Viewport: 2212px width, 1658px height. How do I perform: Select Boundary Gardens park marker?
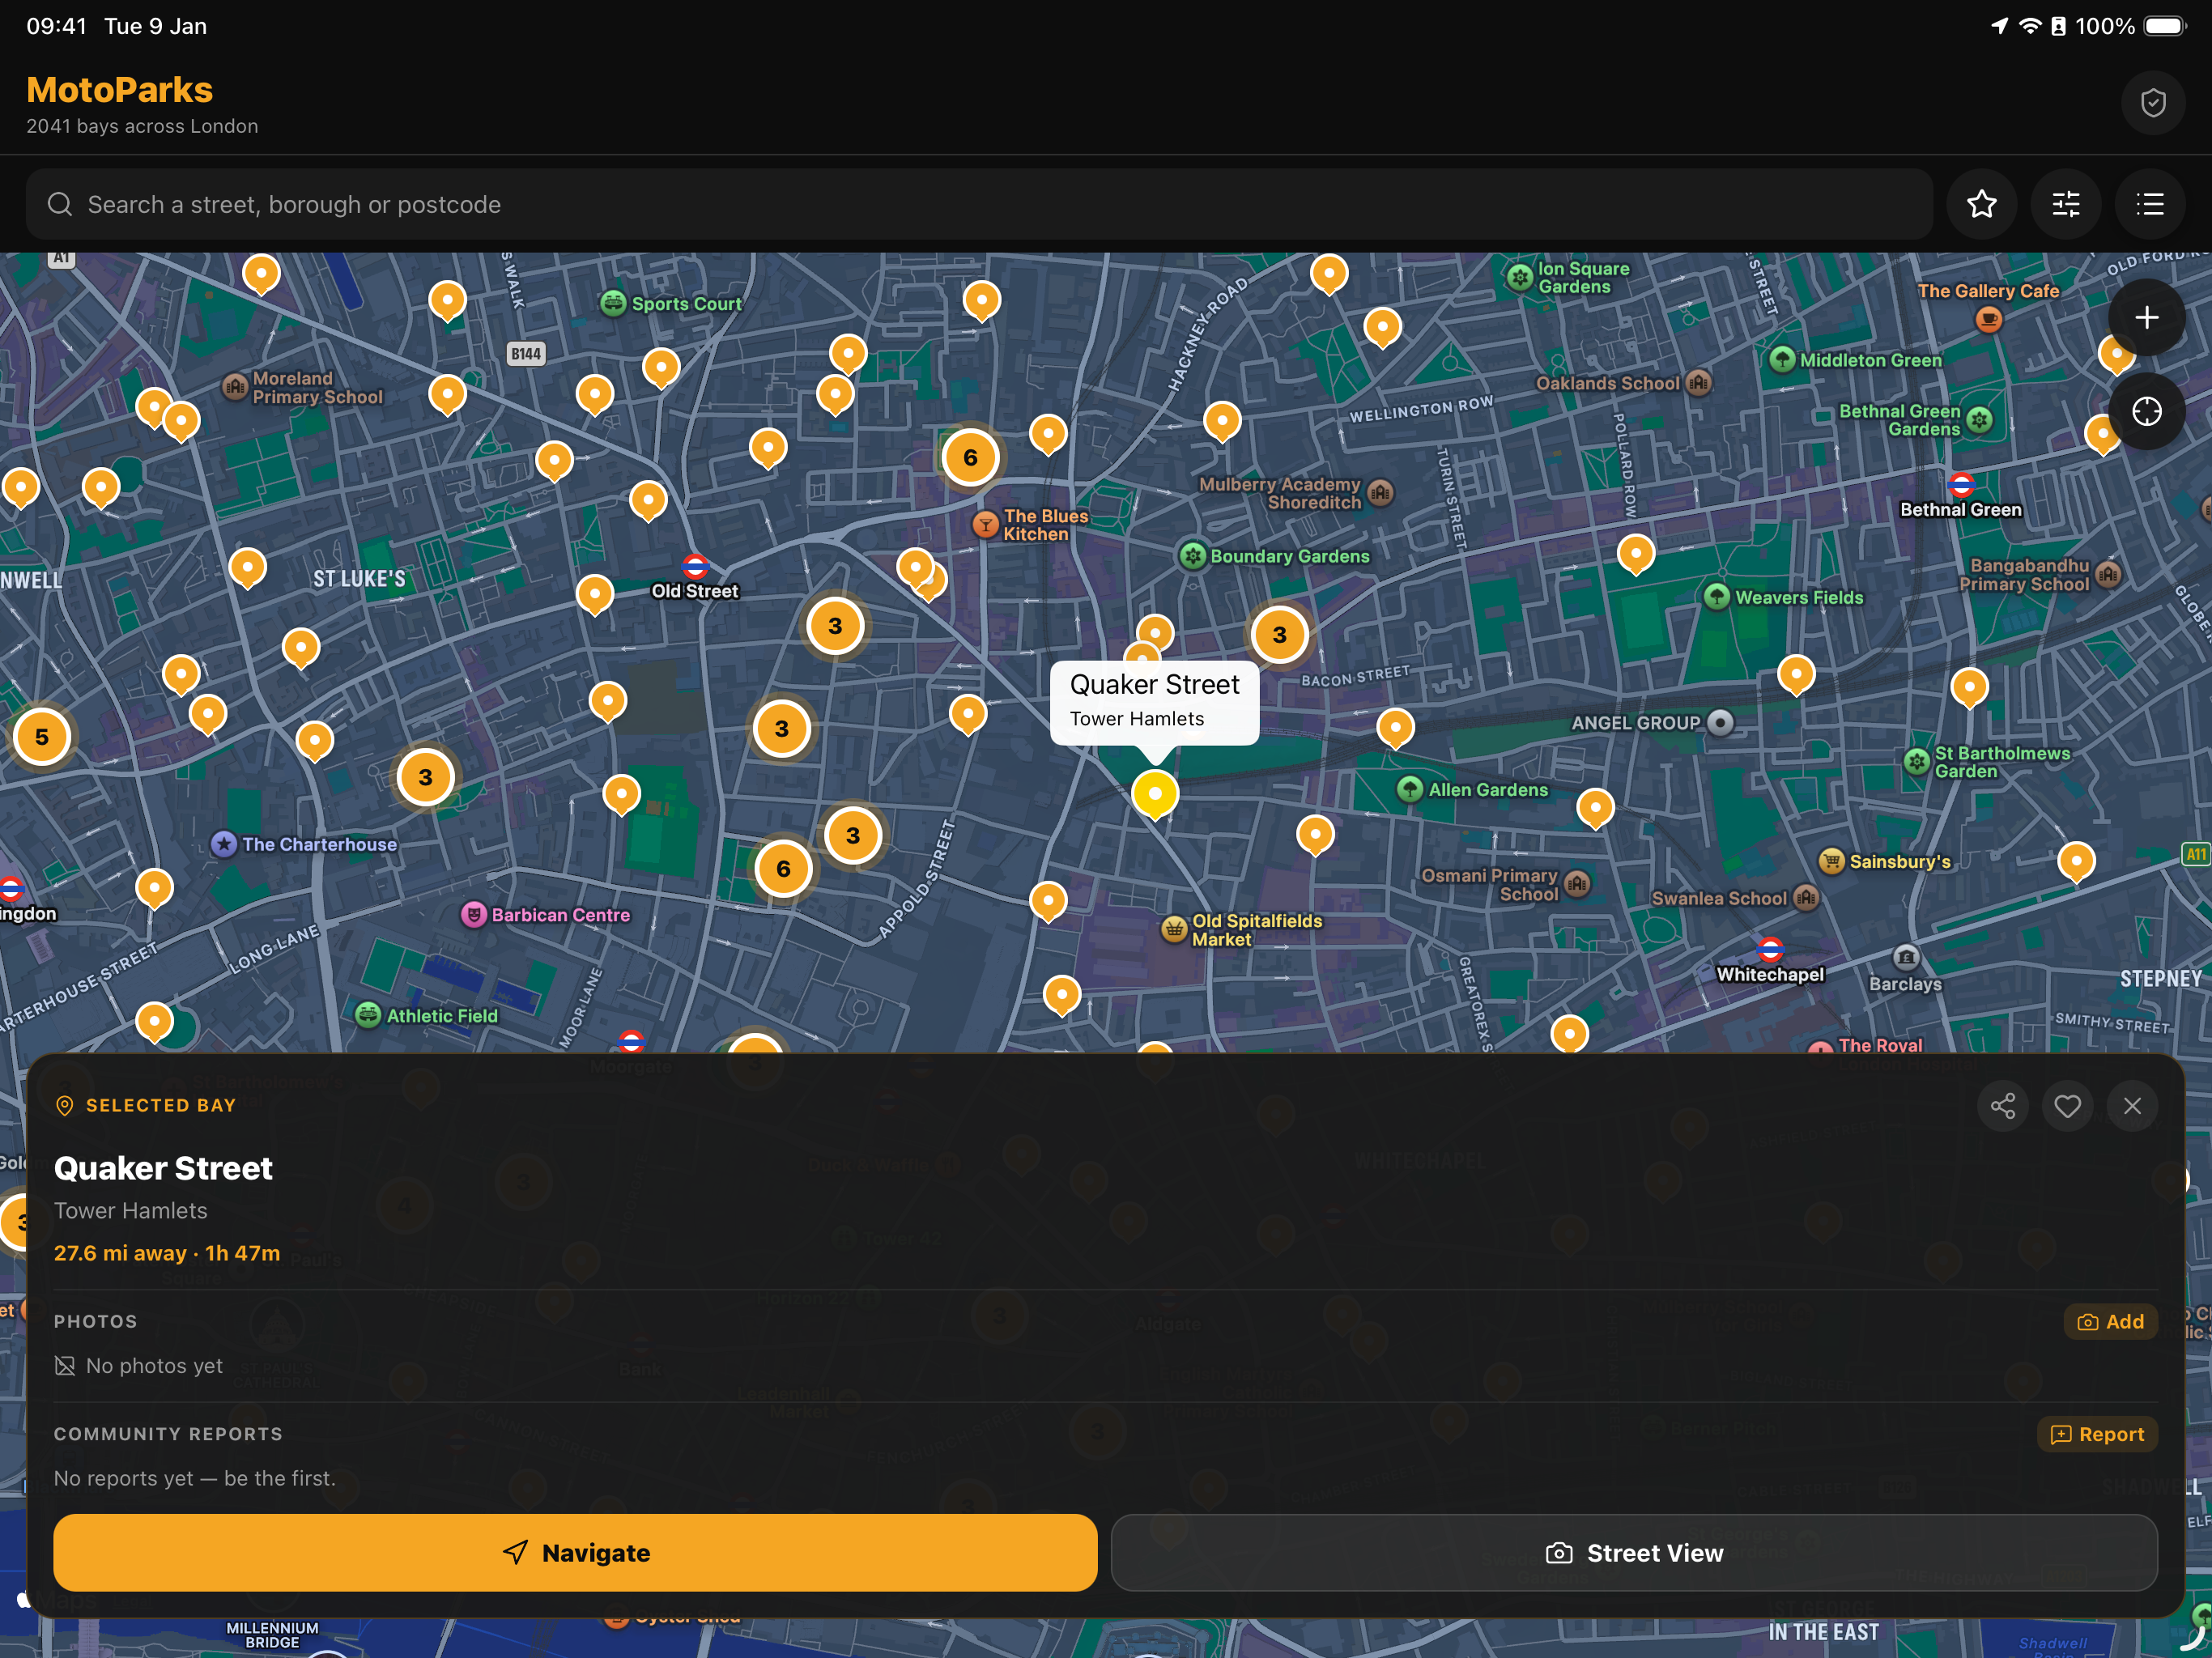tap(1192, 556)
